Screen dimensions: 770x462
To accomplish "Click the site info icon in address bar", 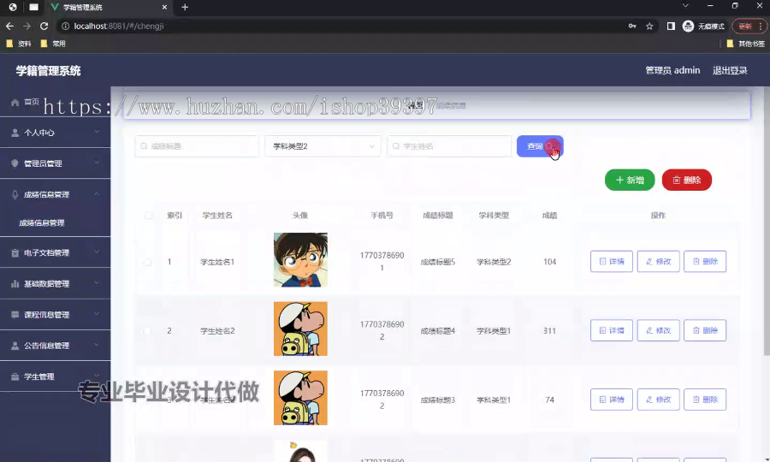I will (x=65, y=26).
